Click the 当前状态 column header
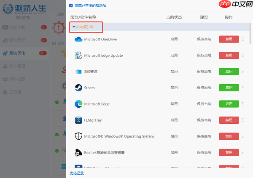 pyautogui.click(x=174, y=17)
